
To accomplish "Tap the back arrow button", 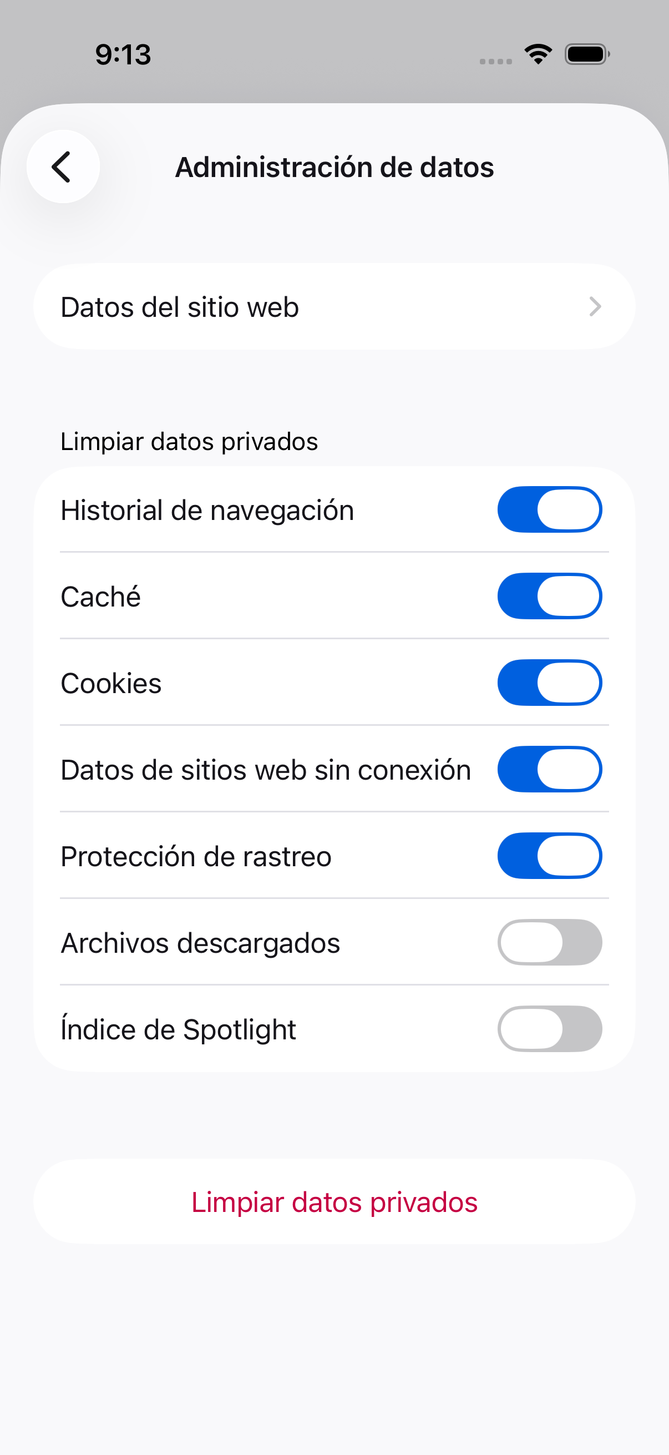I will (x=63, y=166).
